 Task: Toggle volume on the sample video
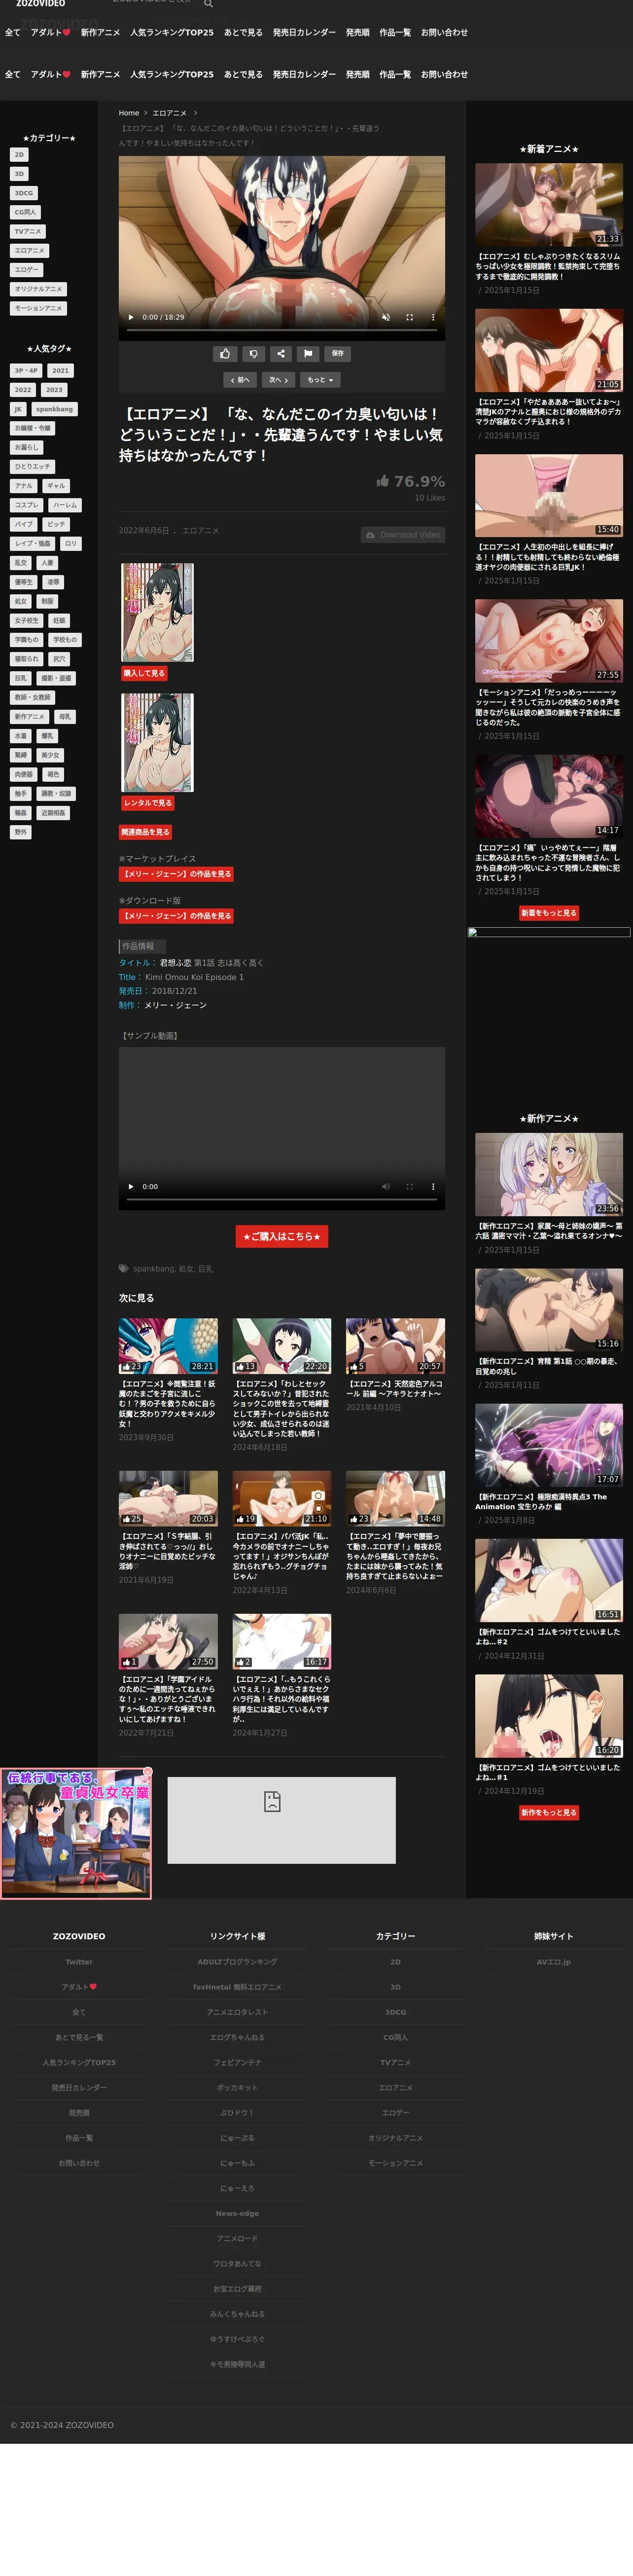click(x=385, y=1186)
